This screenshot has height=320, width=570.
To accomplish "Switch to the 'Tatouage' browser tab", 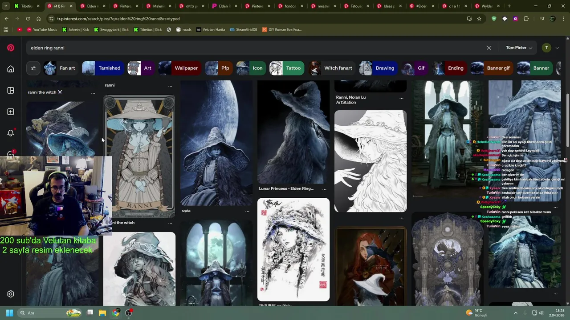I will [356, 6].
